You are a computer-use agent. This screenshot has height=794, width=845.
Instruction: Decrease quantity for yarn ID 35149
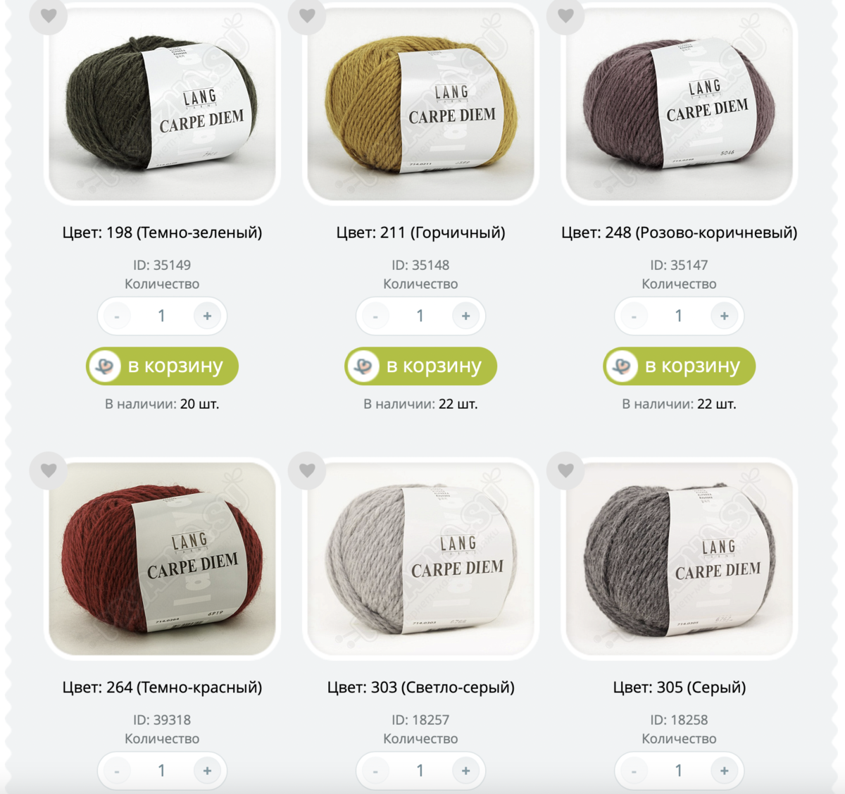(x=117, y=316)
